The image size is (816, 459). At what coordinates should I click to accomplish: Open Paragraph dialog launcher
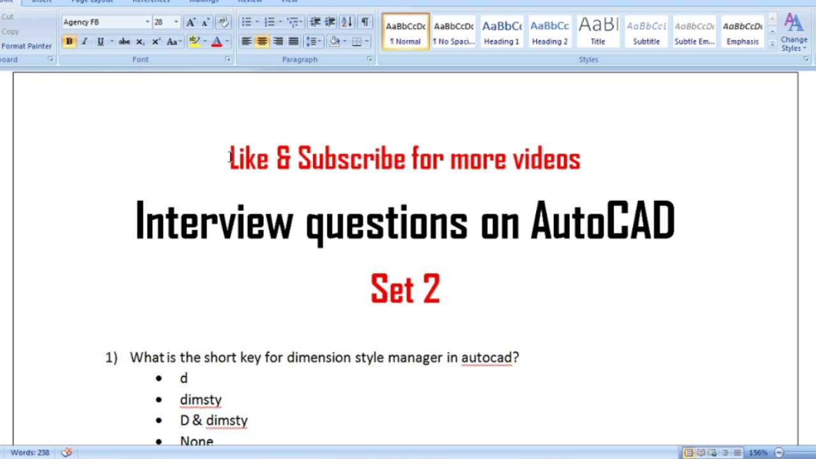(x=369, y=59)
